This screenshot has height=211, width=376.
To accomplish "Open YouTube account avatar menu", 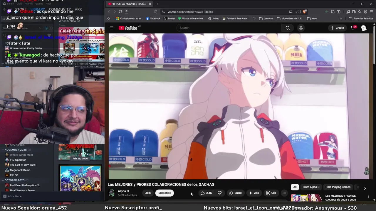I will pos(364,28).
